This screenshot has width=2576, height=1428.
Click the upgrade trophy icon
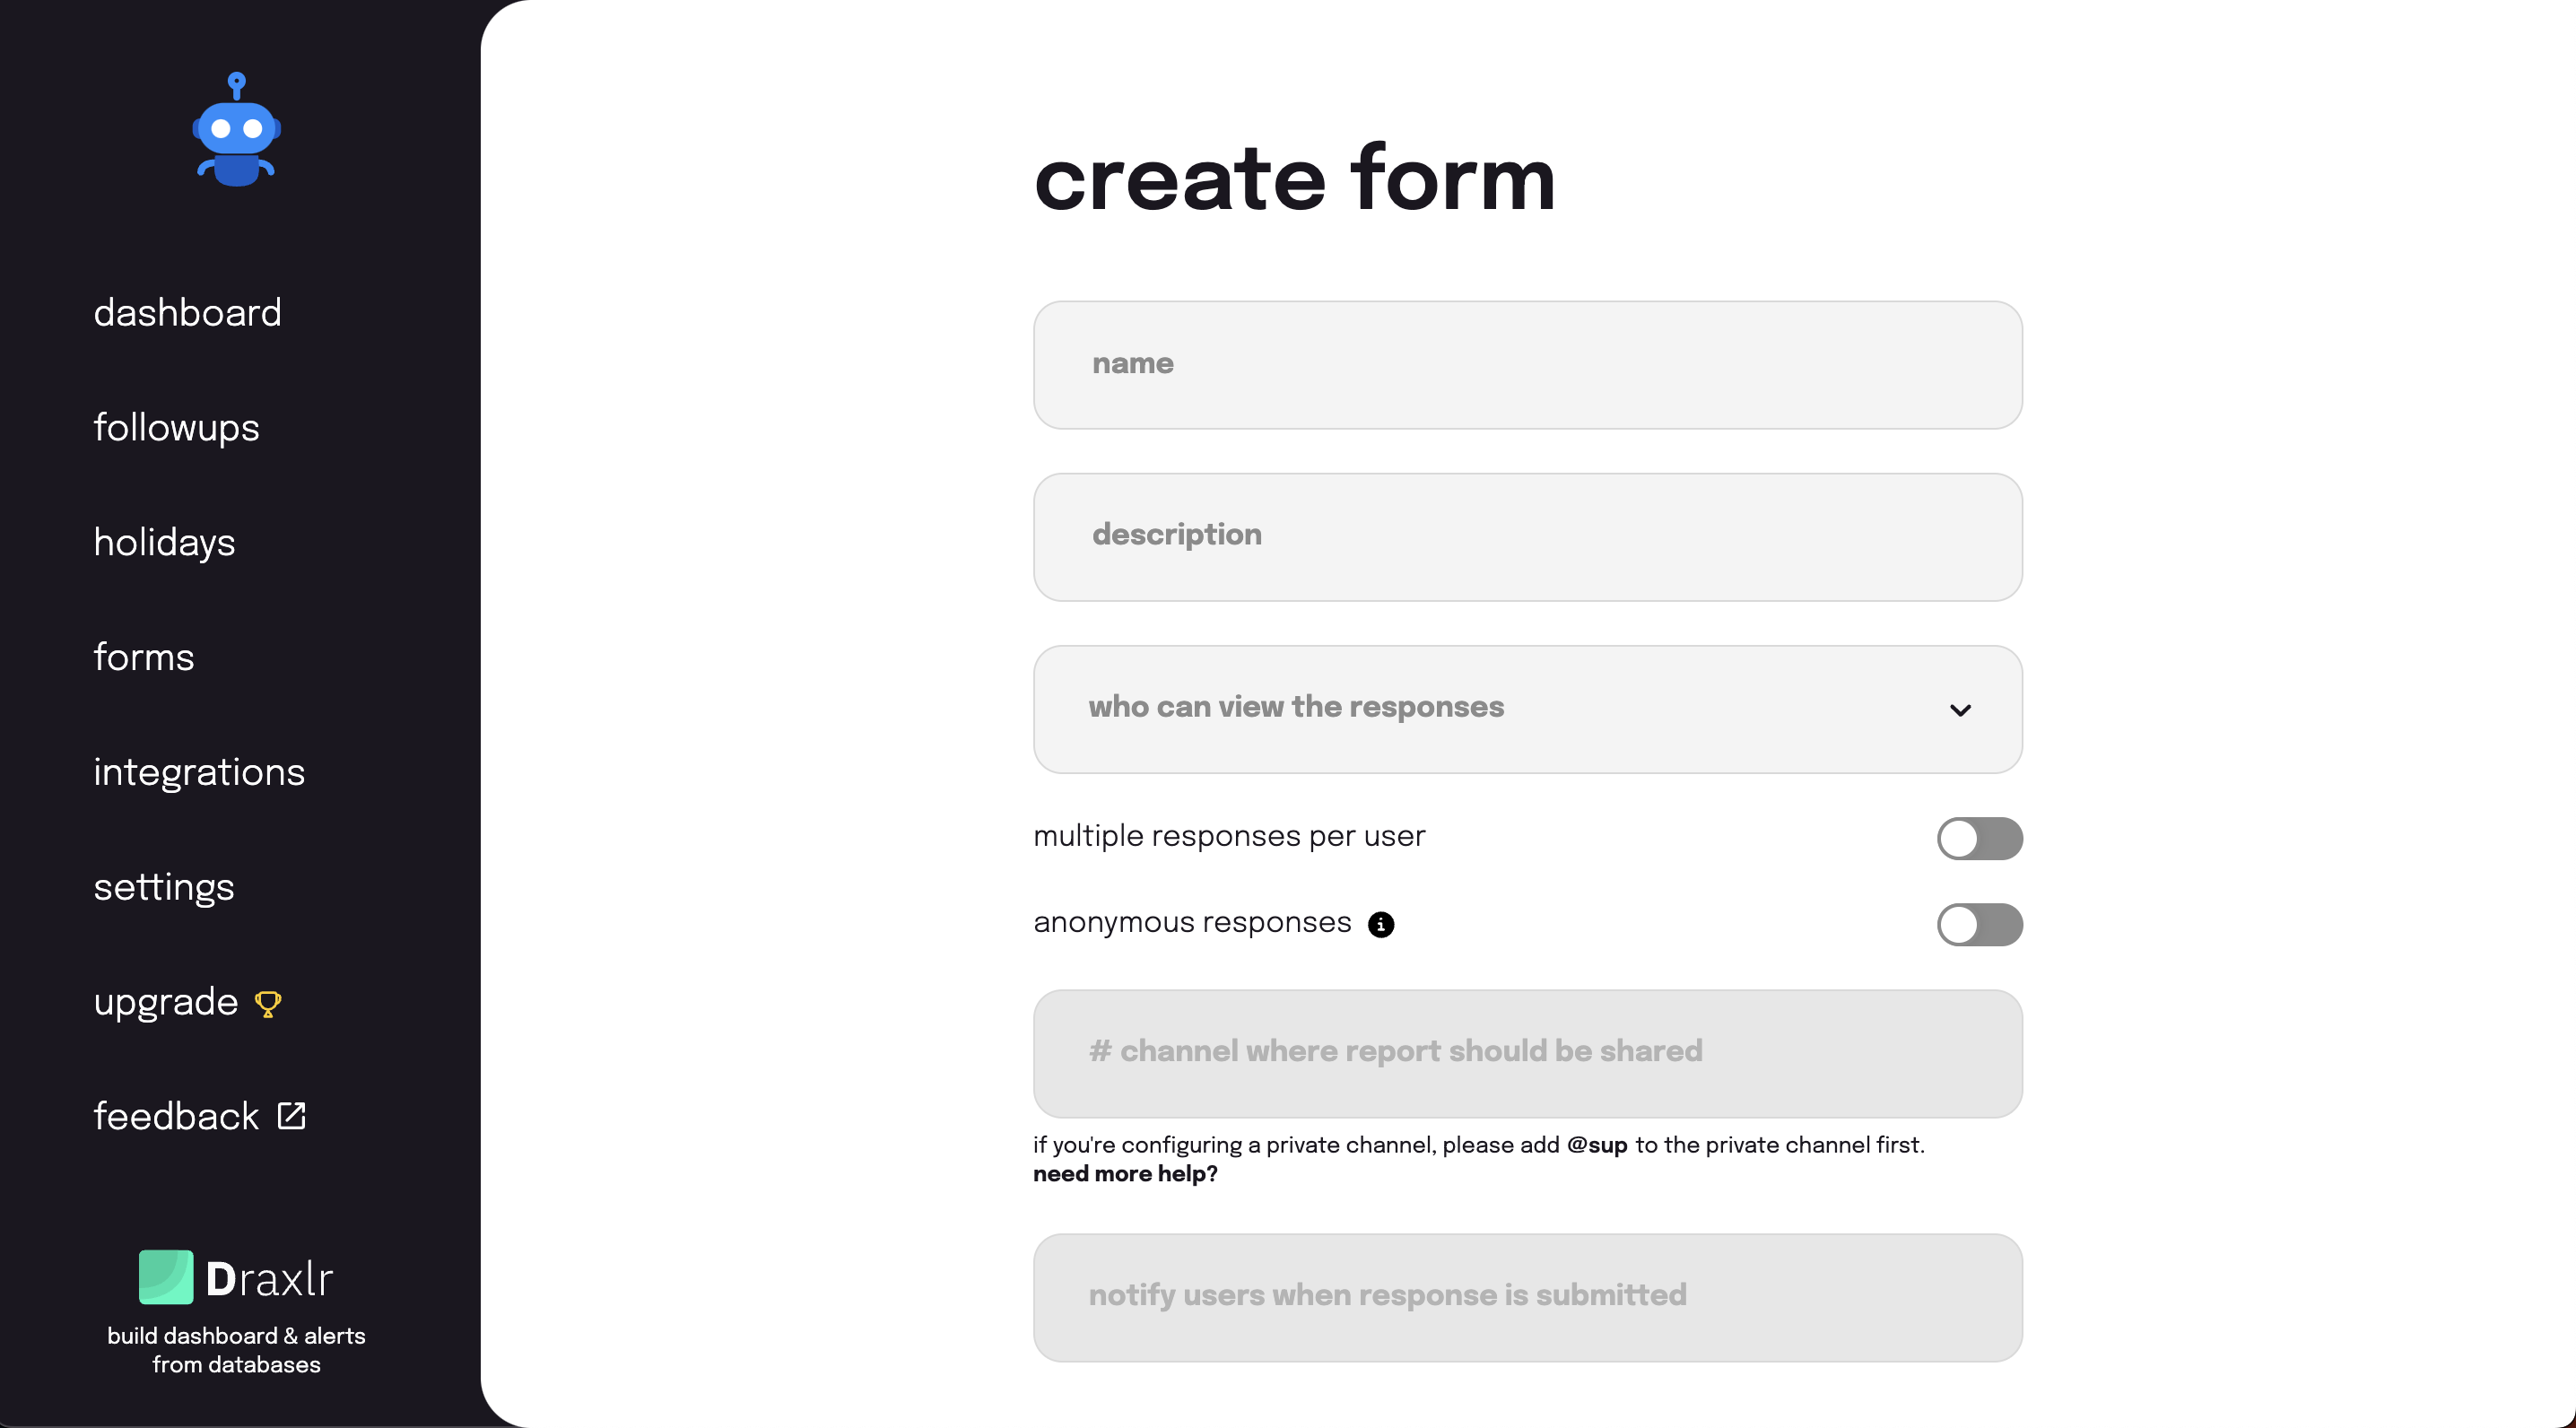[x=268, y=1003]
